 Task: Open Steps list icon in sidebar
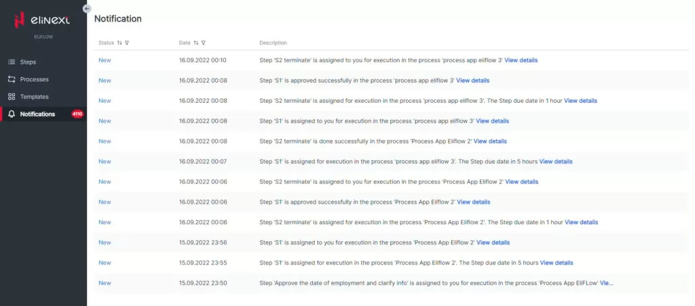pos(12,62)
